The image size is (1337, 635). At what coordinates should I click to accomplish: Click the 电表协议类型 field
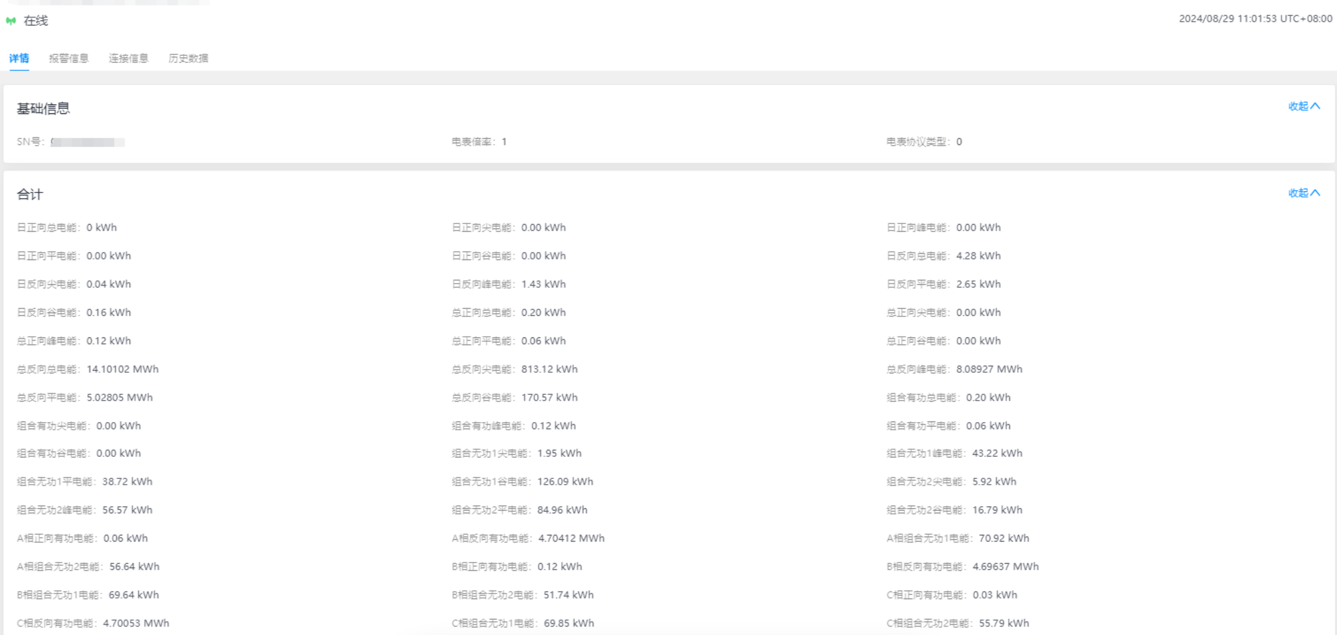[x=924, y=142]
